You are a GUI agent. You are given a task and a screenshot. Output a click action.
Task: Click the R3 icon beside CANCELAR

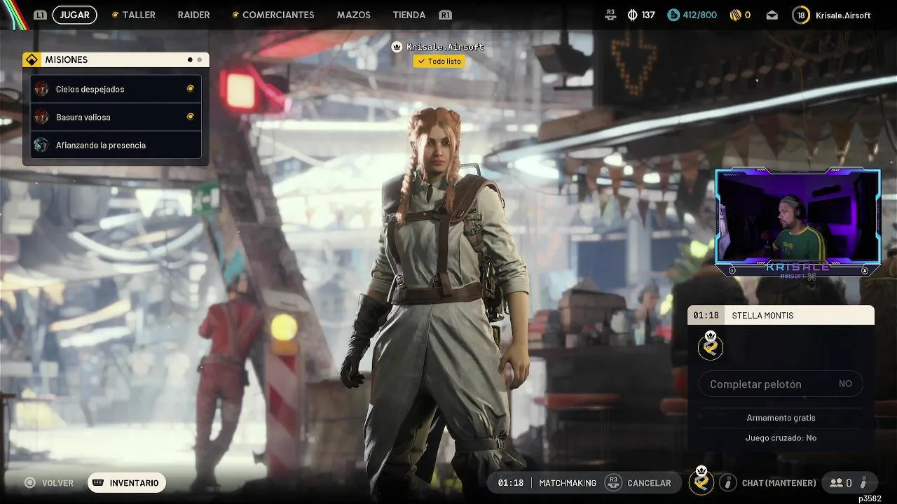coord(613,482)
